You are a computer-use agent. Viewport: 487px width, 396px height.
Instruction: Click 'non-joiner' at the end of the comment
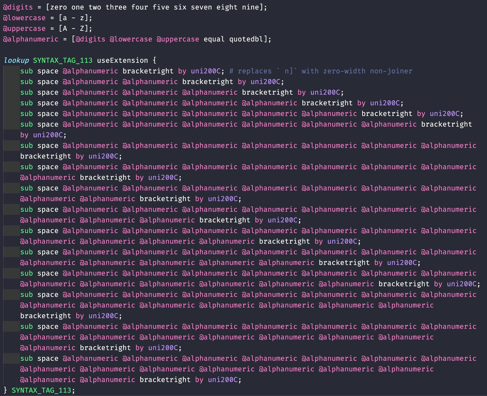click(391, 71)
